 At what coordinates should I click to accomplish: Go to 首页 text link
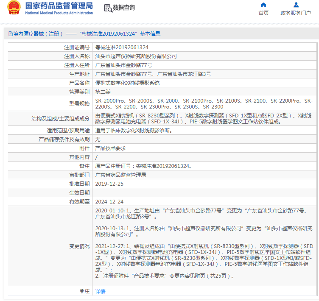(x=263, y=13)
